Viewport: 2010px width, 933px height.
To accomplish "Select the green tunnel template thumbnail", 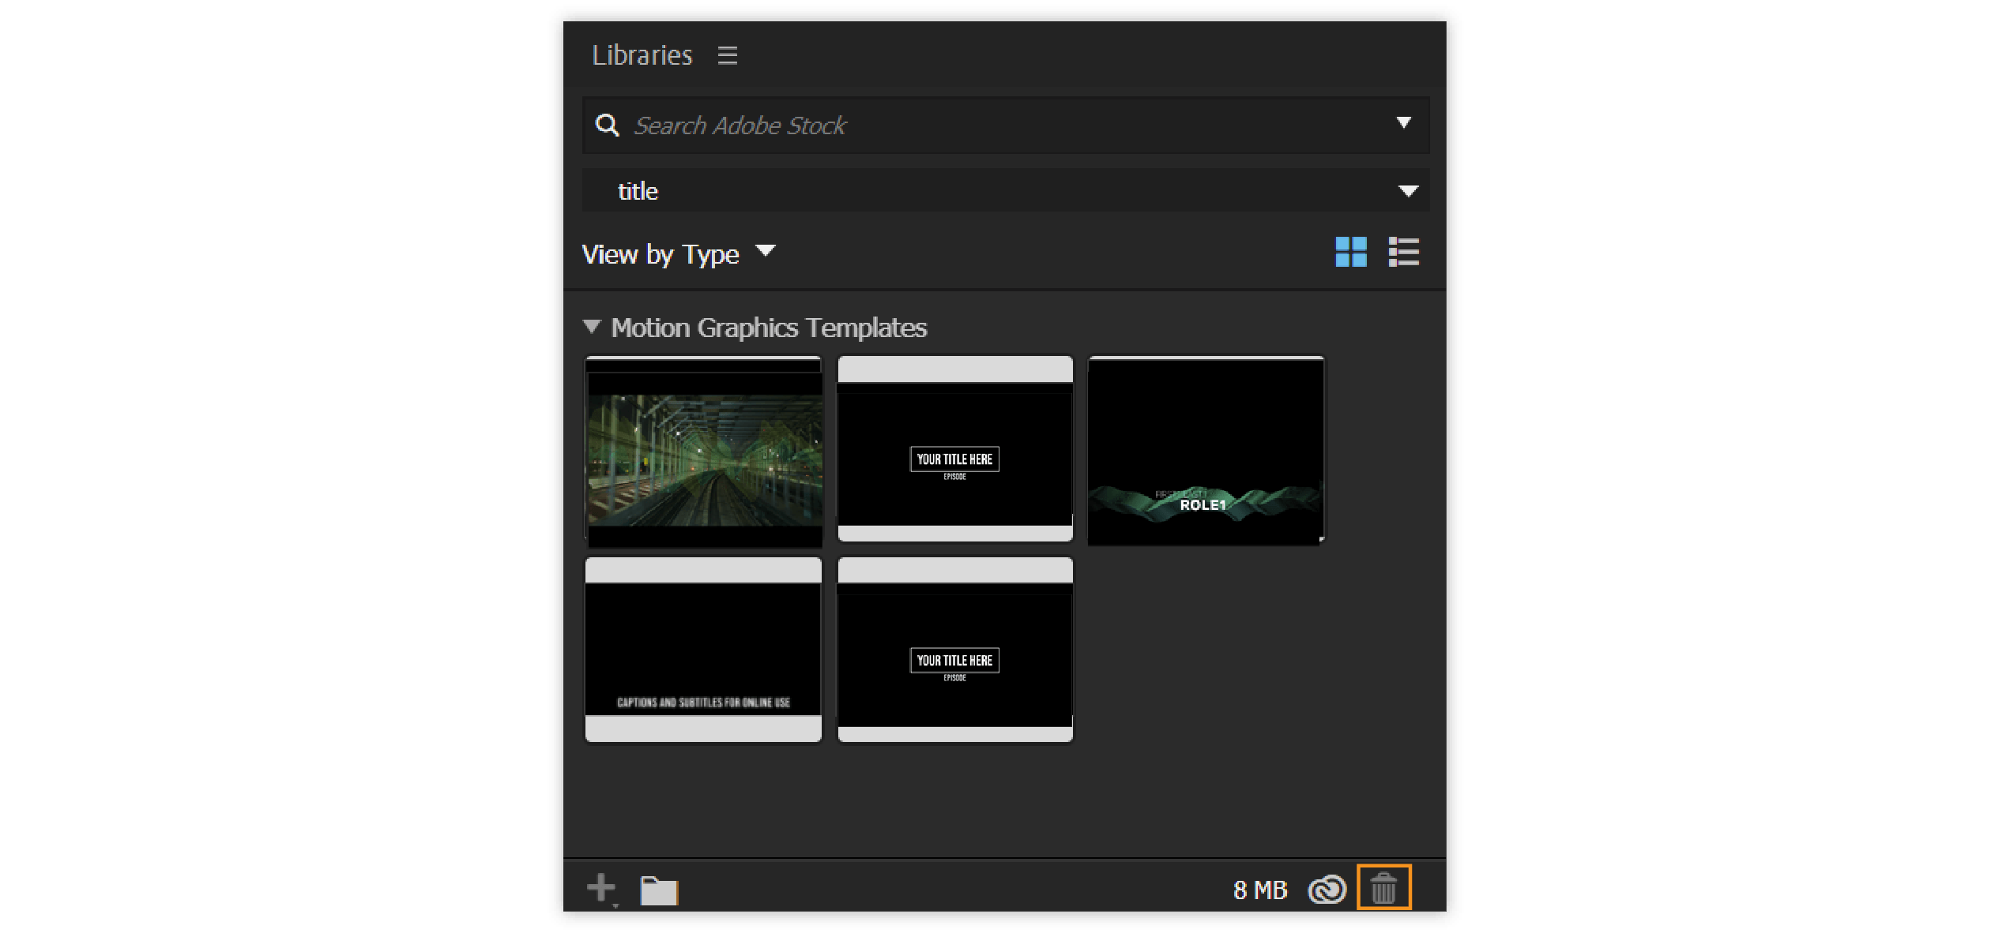I will (x=703, y=451).
